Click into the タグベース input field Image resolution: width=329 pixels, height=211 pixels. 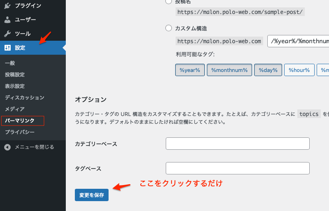tap(237, 168)
